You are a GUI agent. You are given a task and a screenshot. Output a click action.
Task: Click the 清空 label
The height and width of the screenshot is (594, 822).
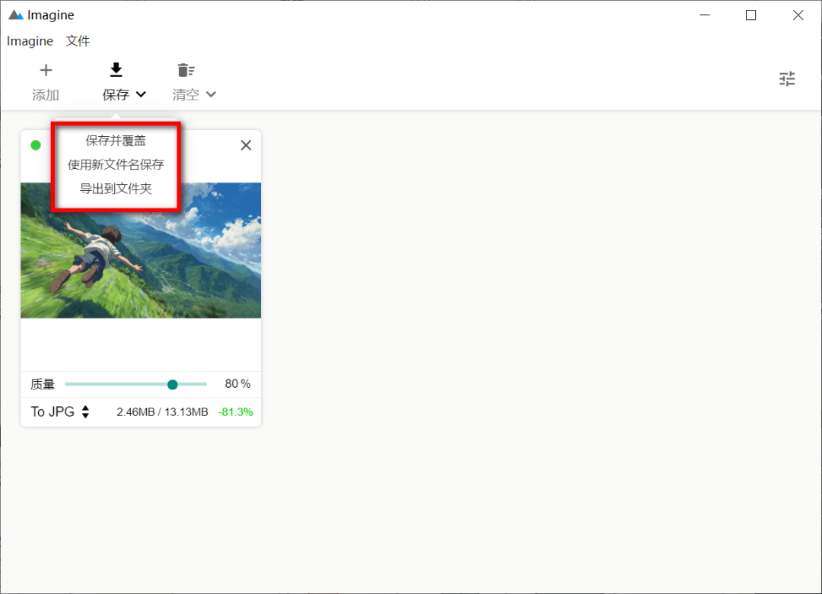tap(186, 95)
